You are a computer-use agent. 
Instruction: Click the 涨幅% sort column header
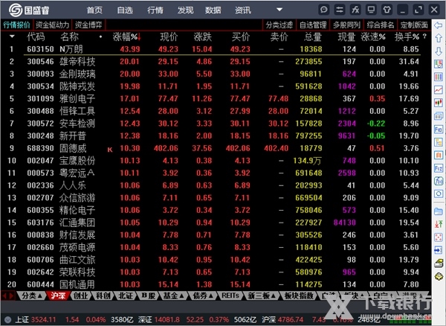point(126,37)
